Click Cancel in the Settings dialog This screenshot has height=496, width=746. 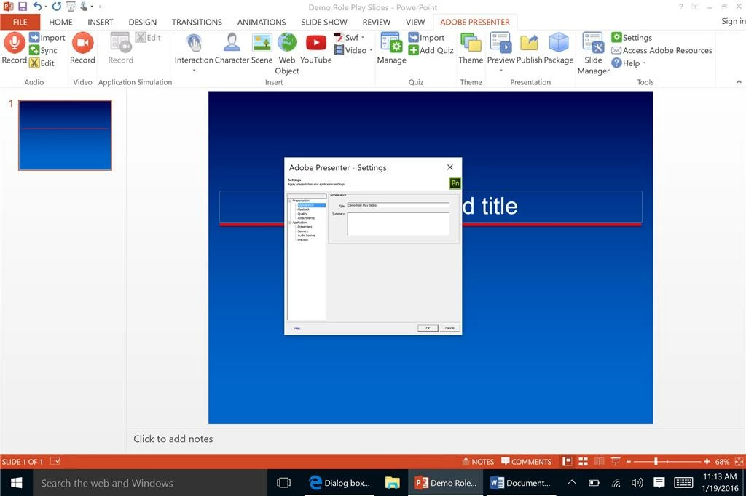[x=449, y=328]
